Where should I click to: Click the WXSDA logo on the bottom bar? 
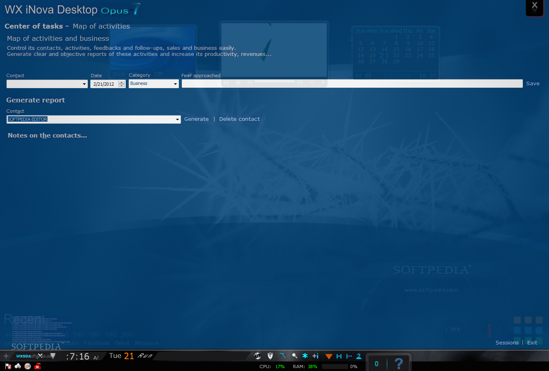click(24, 356)
